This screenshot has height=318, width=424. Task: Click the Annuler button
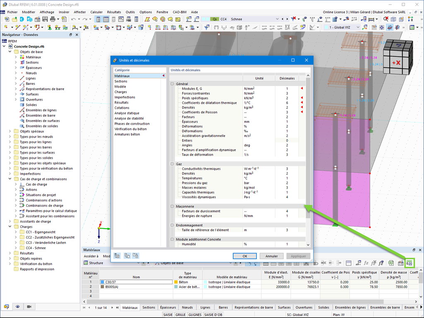[x=272, y=256]
